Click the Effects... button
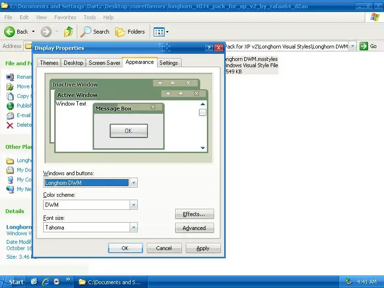Viewport: 384px width, 288px height. coord(194,214)
